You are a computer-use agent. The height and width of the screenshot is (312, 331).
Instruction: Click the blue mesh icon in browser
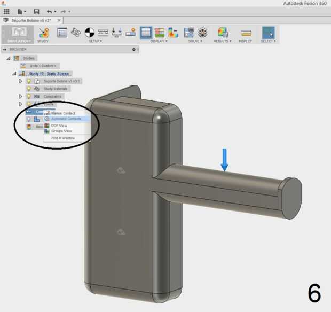37,119
